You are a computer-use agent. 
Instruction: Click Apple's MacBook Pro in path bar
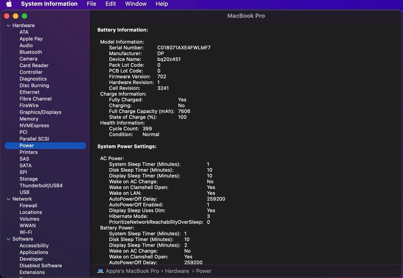[x=132, y=271]
